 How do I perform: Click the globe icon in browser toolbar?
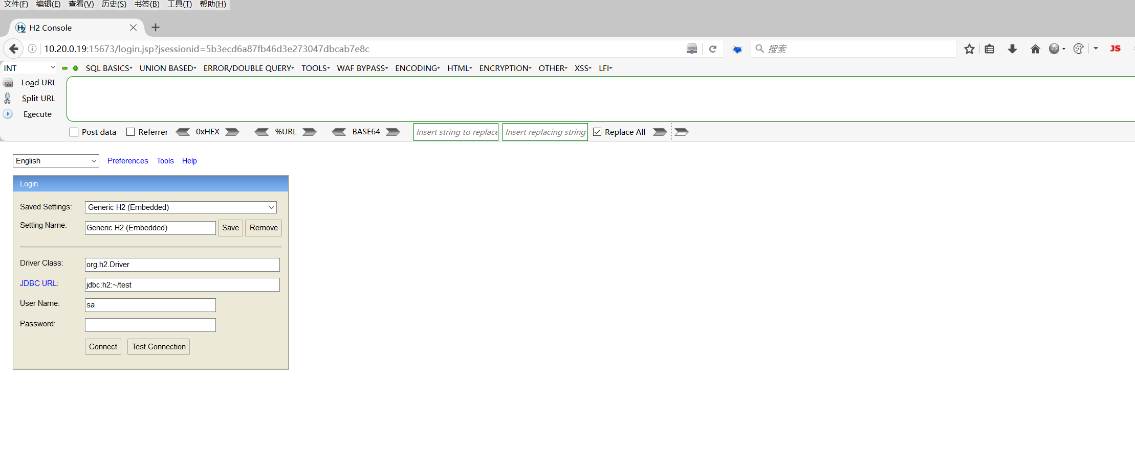pos(1054,49)
